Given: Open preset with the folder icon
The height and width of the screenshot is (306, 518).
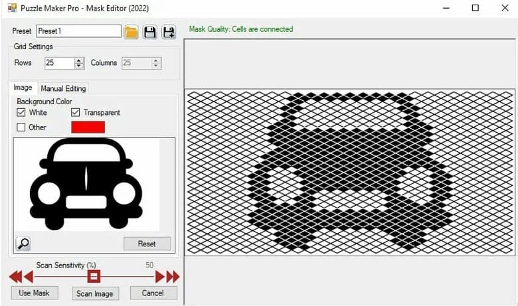Looking at the screenshot, I should pos(131,31).
